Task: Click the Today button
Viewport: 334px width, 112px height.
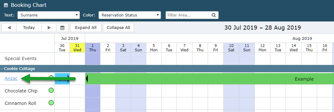Action: (x=29, y=28)
